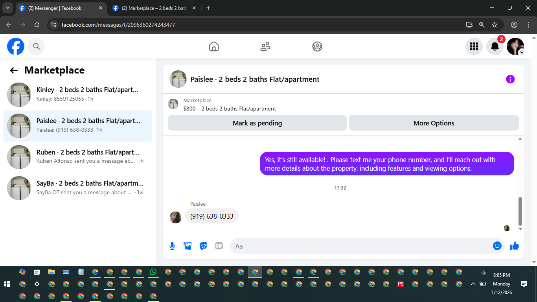Choose a sticker with the sticker icon

203,246
